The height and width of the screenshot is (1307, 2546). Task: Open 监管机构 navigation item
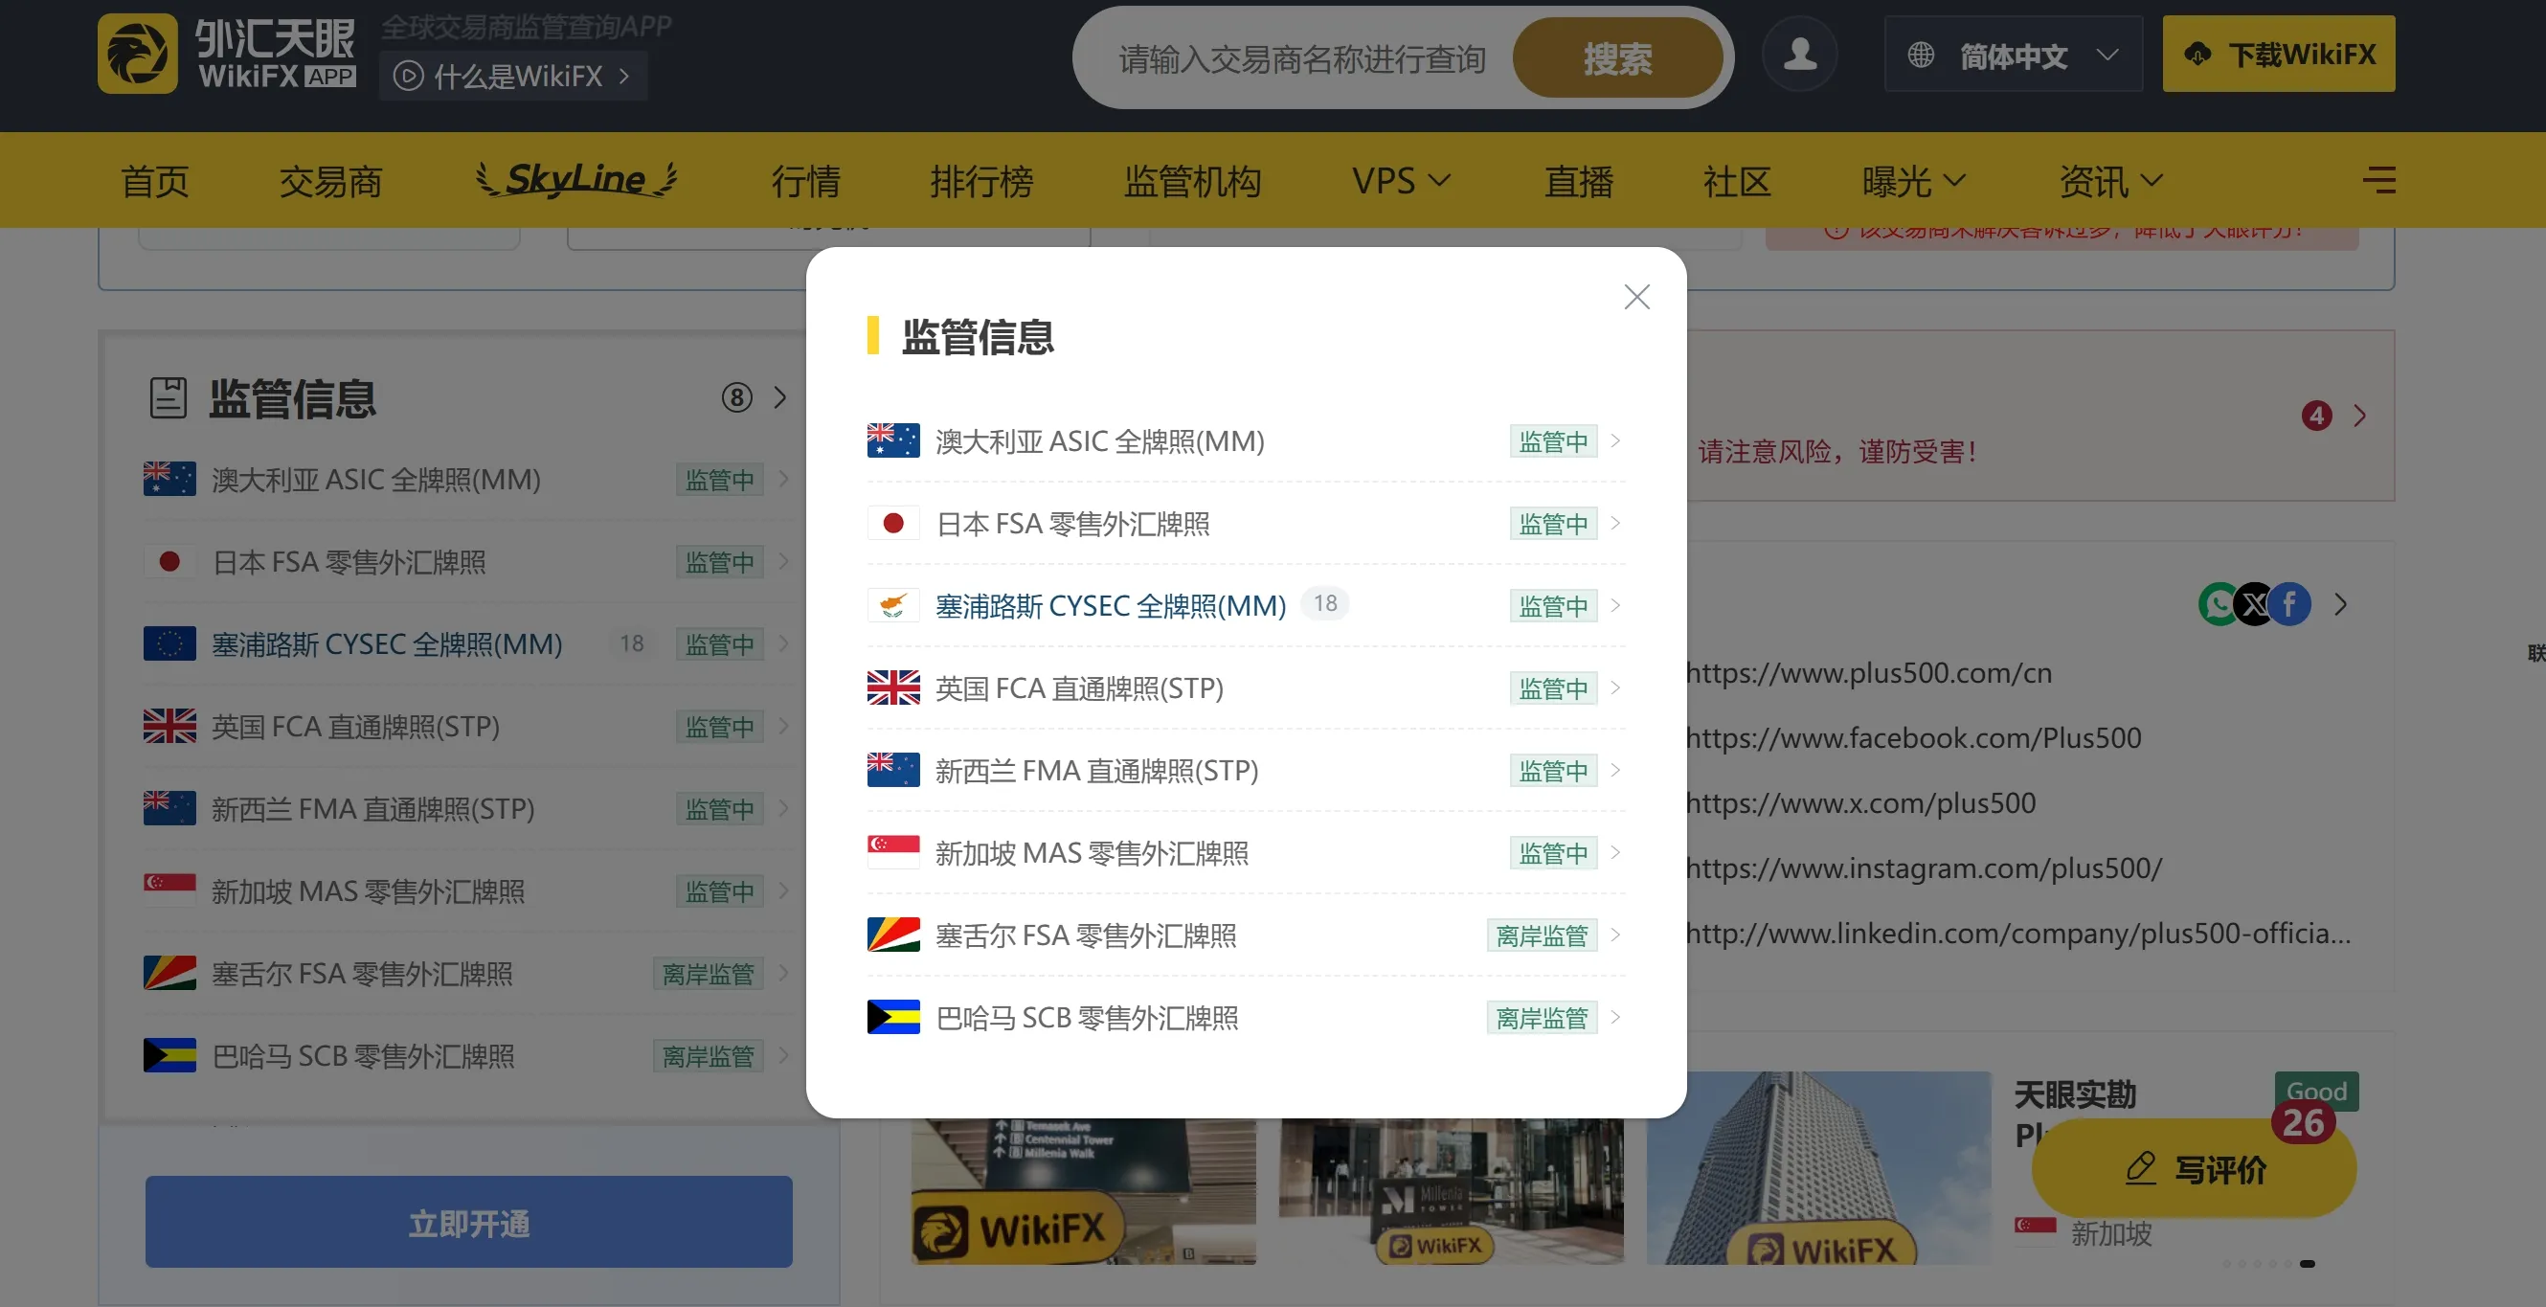pyautogui.click(x=1193, y=181)
